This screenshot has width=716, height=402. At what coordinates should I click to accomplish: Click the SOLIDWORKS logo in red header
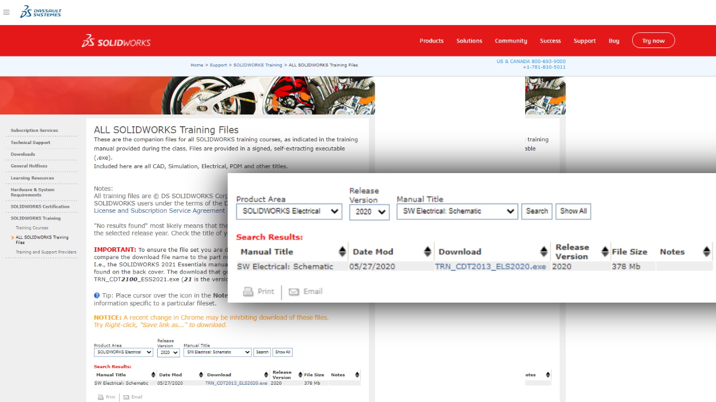click(x=116, y=41)
